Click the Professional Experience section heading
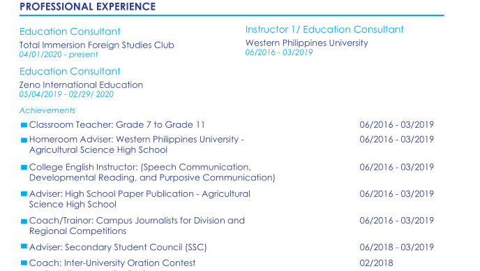This screenshot has height=271, width=480. [87, 7]
